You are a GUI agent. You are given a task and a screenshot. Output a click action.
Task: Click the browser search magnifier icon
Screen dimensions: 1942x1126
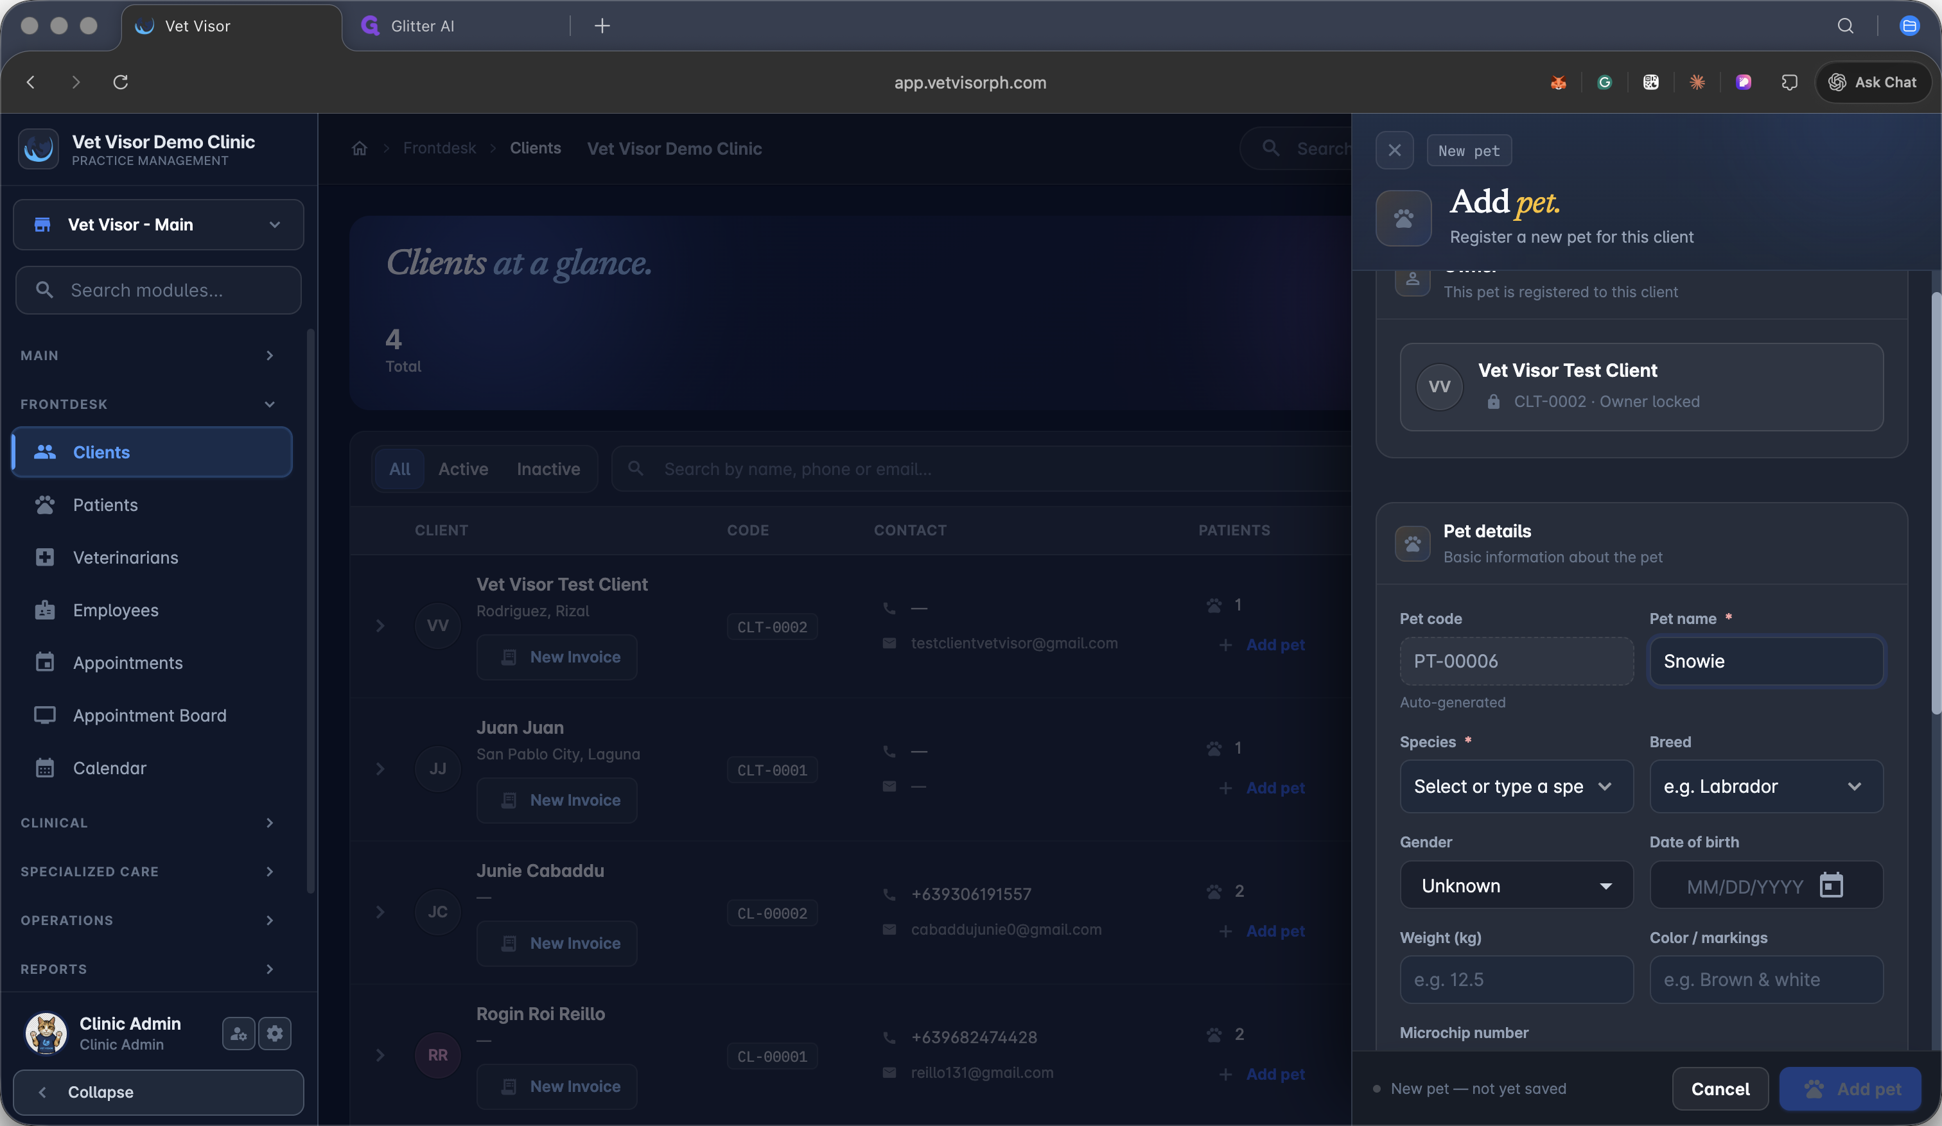(x=1846, y=26)
